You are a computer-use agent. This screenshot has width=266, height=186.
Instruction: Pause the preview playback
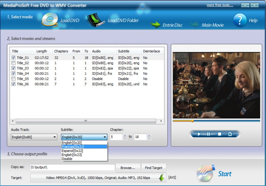(208, 134)
